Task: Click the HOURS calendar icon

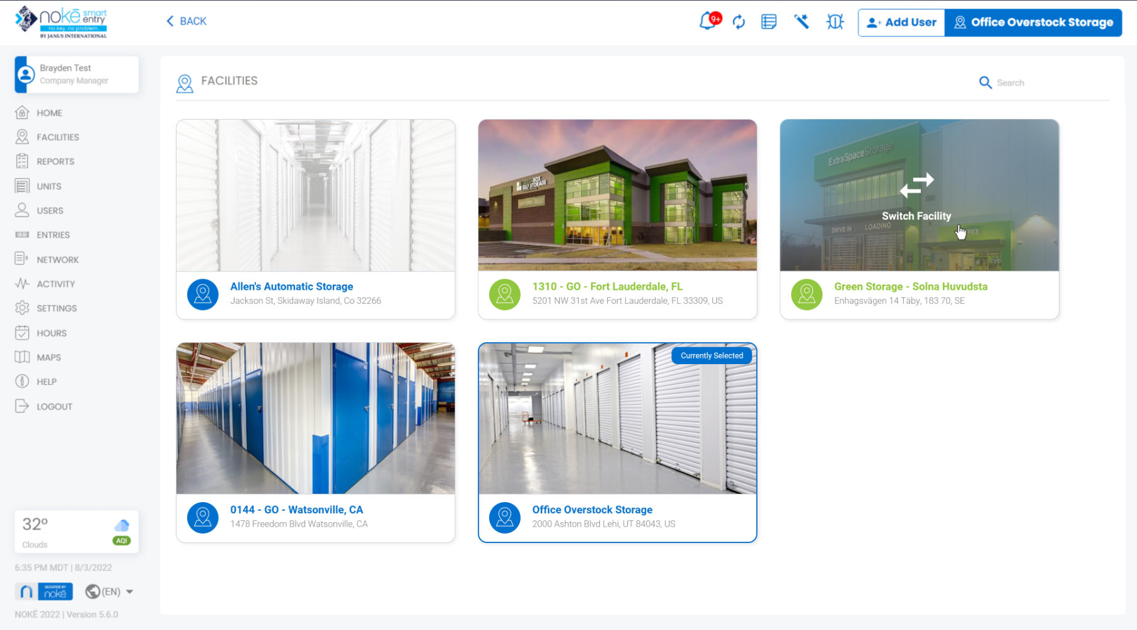Action: (x=22, y=333)
